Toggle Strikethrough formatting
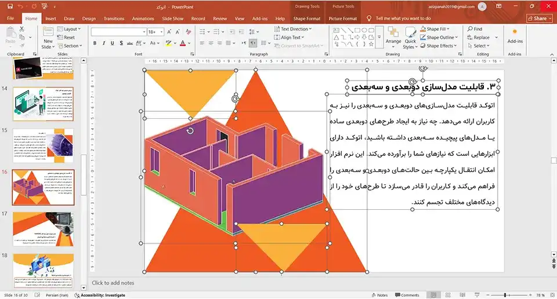This screenshot has width=557, height=299. tap(130, 43)
